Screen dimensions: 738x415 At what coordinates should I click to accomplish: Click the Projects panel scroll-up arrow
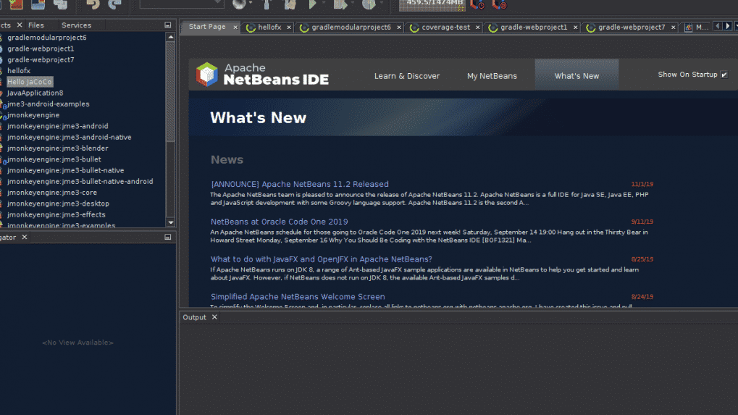coord(170,37)
